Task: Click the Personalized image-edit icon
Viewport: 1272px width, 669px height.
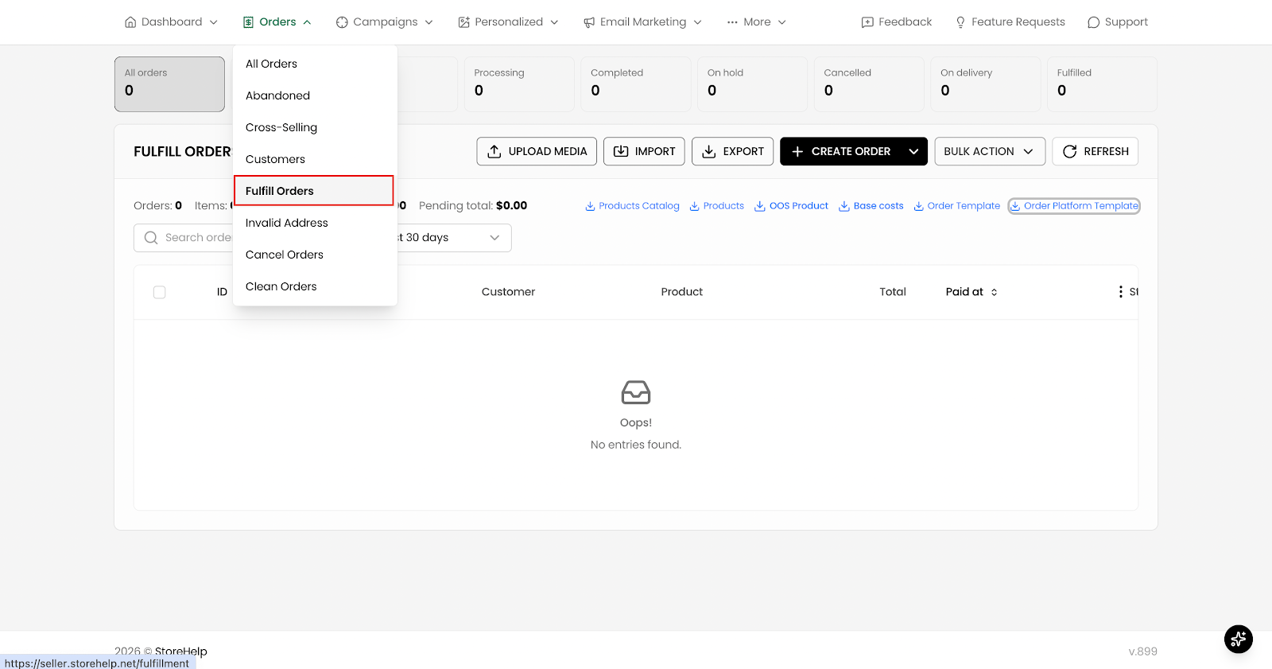Action: pos(463,22)
